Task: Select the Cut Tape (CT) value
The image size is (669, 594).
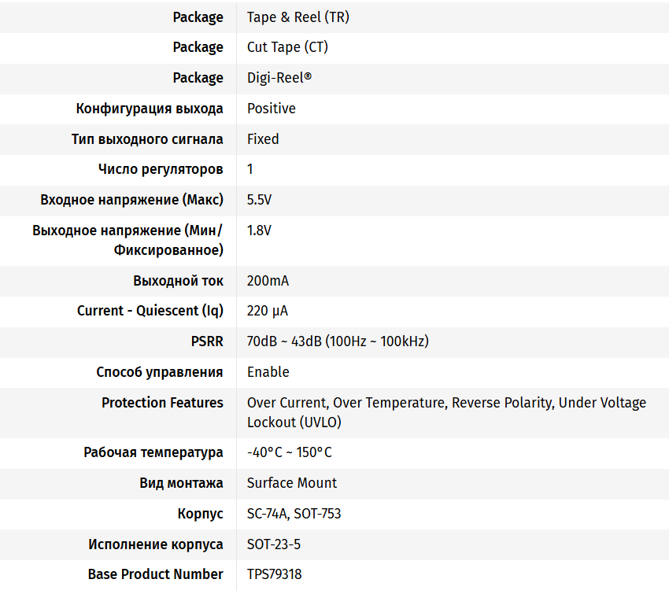Action: (x=287, y=47)
